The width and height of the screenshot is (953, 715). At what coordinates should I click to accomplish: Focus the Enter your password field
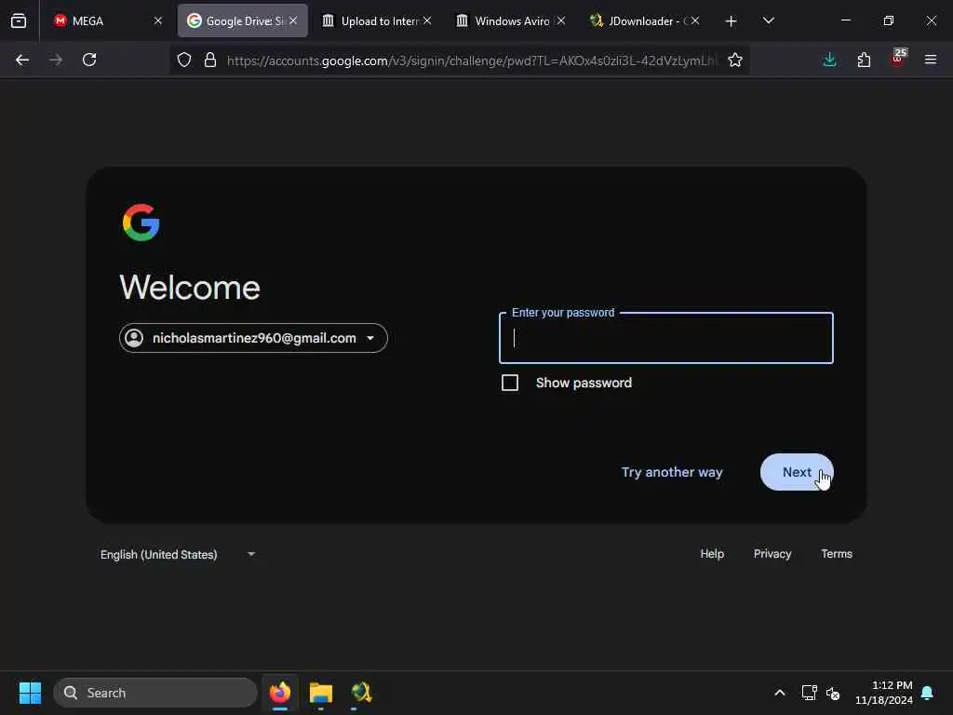(666, 338)
